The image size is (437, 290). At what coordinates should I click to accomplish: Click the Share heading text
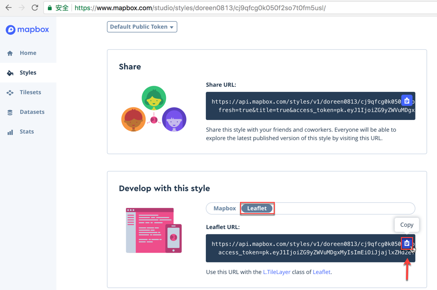tap(130, 67)
